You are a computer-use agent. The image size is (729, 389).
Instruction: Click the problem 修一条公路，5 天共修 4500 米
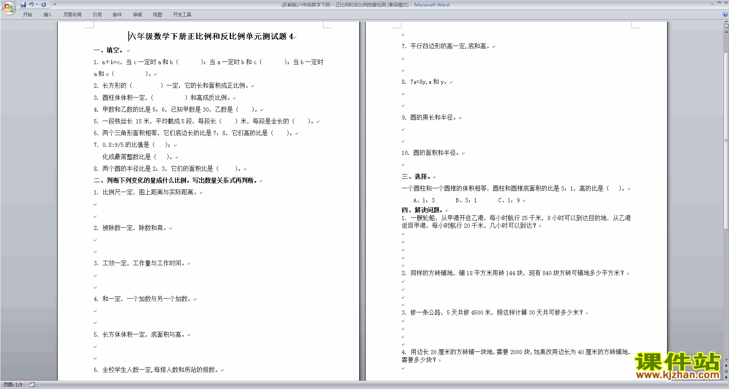492,313
